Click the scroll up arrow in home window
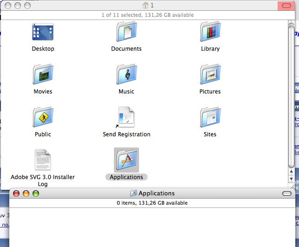The height and width of the screenshot is (247, 299). pos(291,171)
